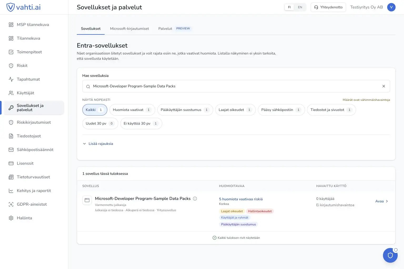Image resolution: width=404 pixels, height=269 pixels.
Task: Click the Riskikirjautumiset shield icon
Action: point(11,122)
